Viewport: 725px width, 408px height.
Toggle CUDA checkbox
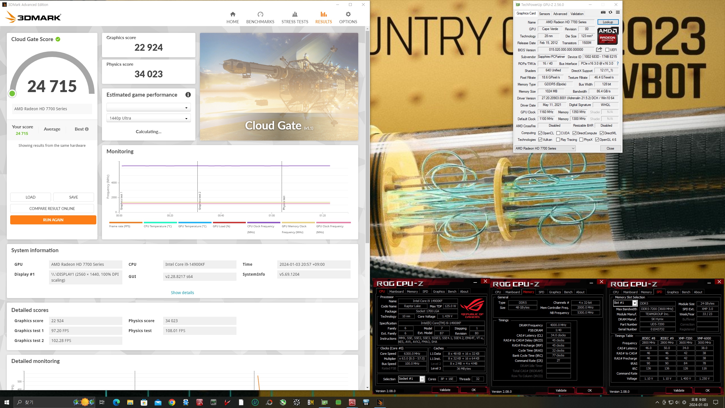click(x=558, y=133)
